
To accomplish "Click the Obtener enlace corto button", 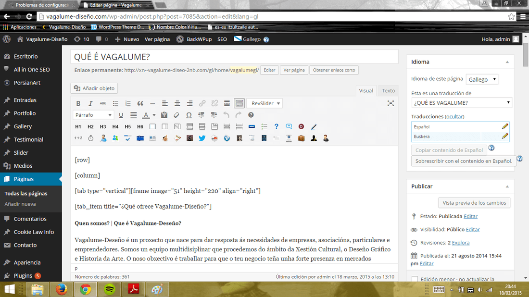I will point(334,70).
